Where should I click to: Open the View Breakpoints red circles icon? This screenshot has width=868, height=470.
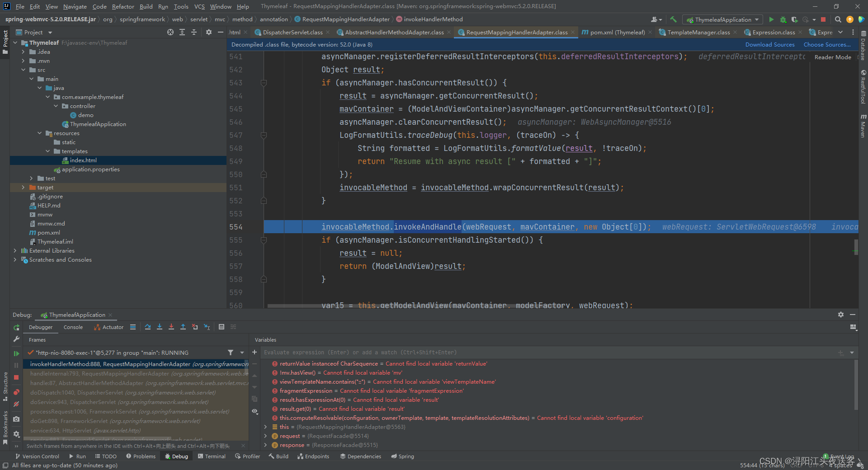[x=16, y=392]
